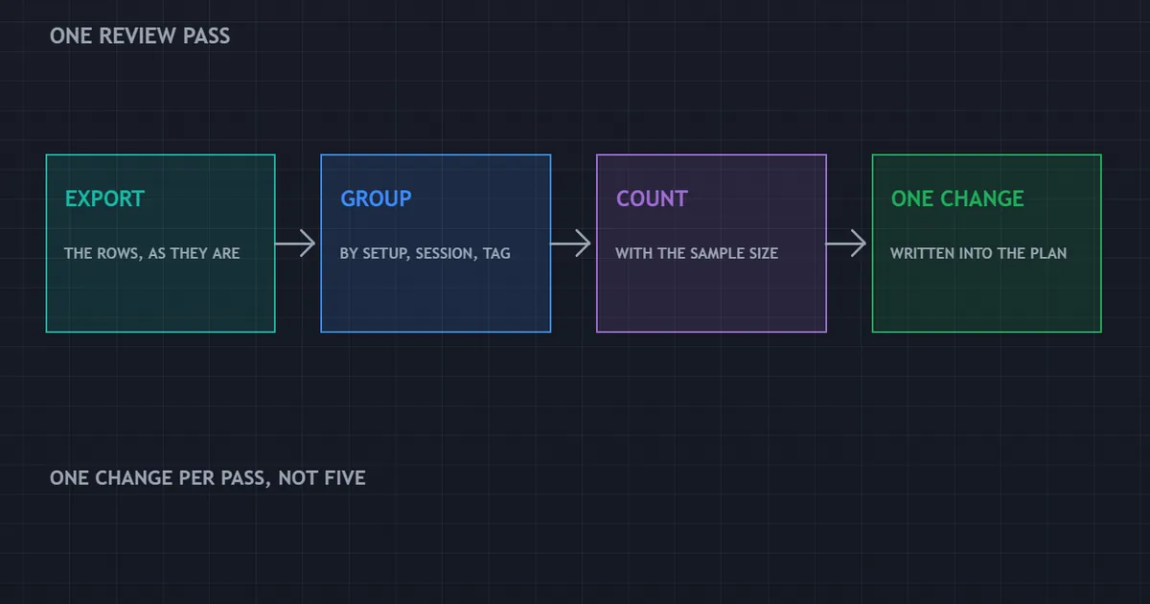1150x604 pixels.
Task: Click 'WRITTEN INTO THE PLAN' text
Action: pos(978,253)
